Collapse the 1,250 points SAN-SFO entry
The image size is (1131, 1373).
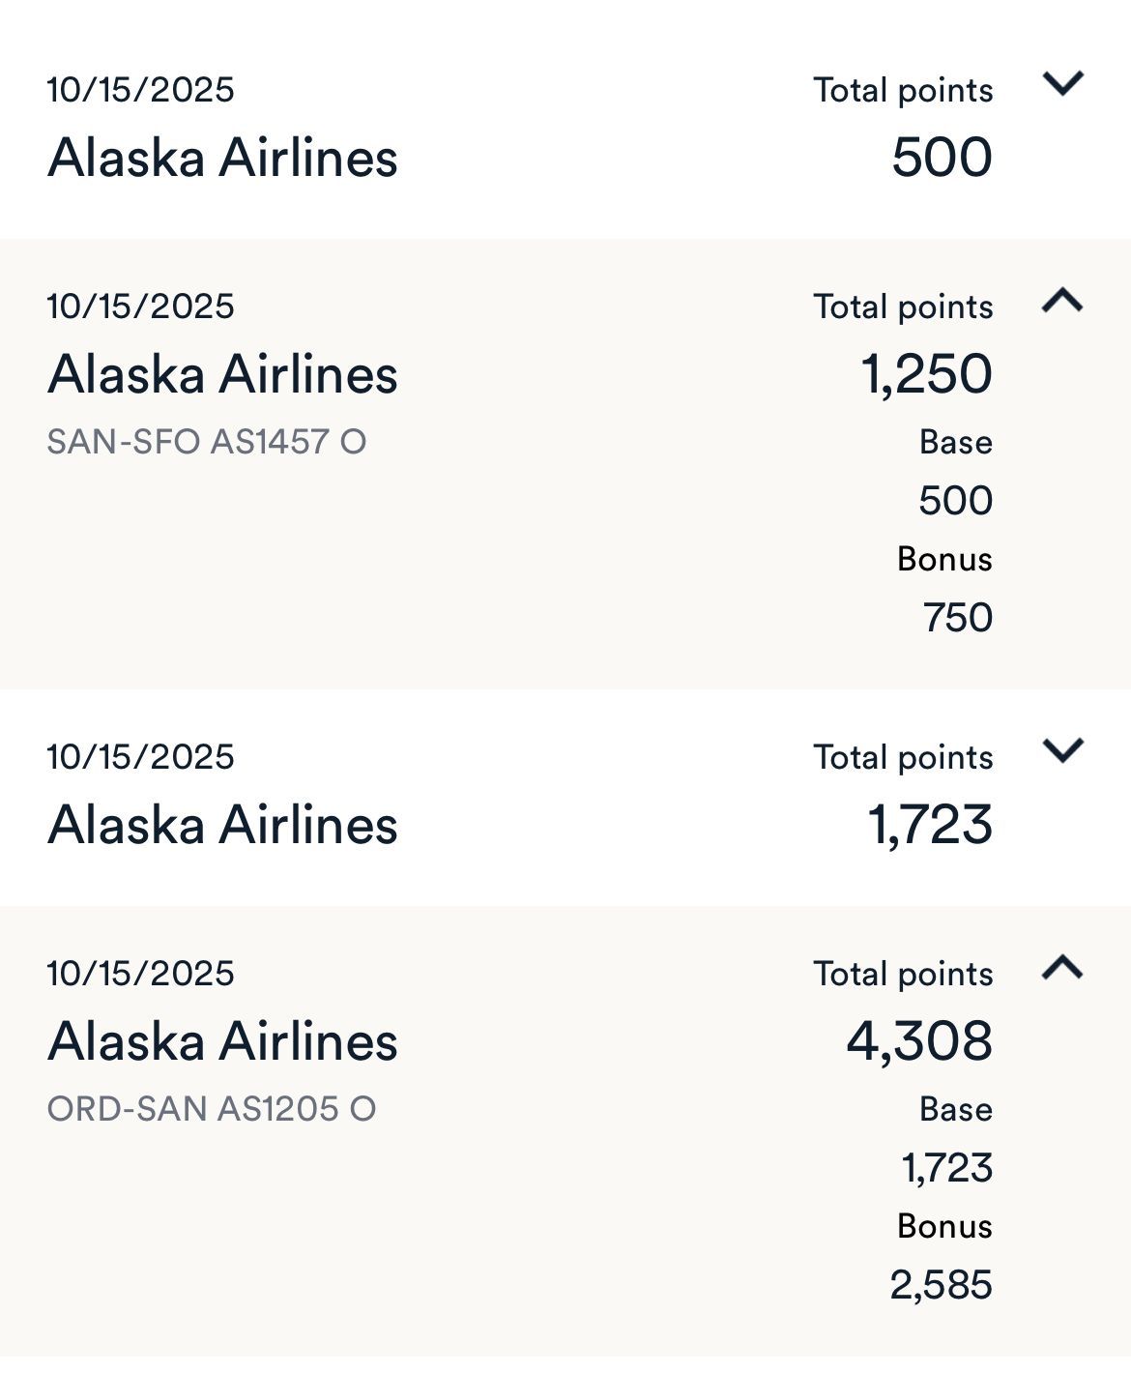1062,300
